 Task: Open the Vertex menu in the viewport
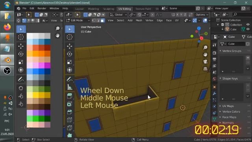149,21
